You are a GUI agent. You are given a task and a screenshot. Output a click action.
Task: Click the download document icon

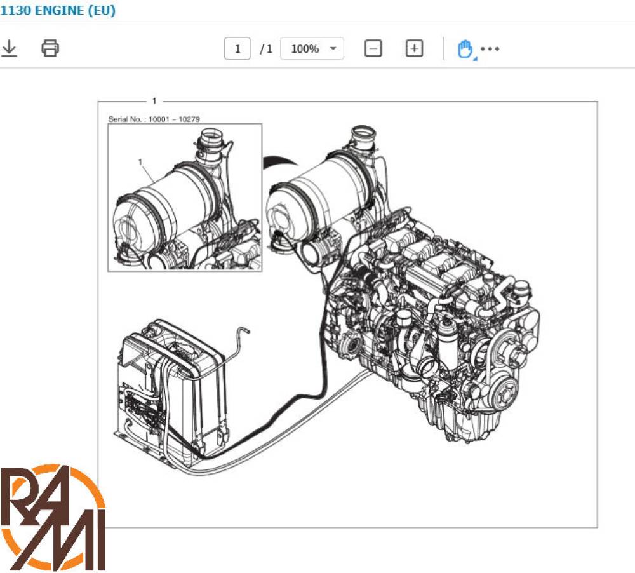click(9, 48)
